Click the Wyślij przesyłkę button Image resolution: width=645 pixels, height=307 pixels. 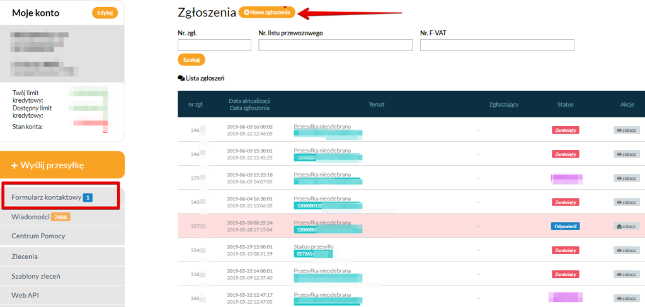[x=62, y=165]
